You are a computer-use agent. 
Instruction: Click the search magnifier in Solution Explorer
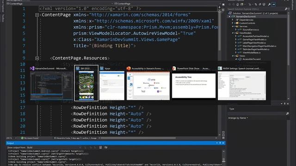click(286, 9)
